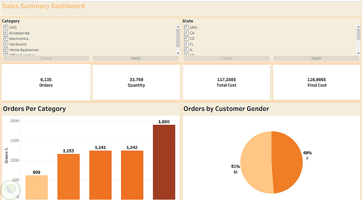Apply the Category filter selection
363x200 pixels.
coord(135,58)
